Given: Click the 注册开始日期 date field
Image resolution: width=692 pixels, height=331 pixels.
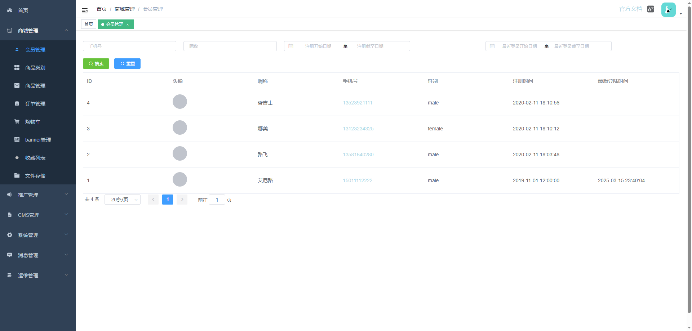Looking at the screenshot, I should point(318,46).
